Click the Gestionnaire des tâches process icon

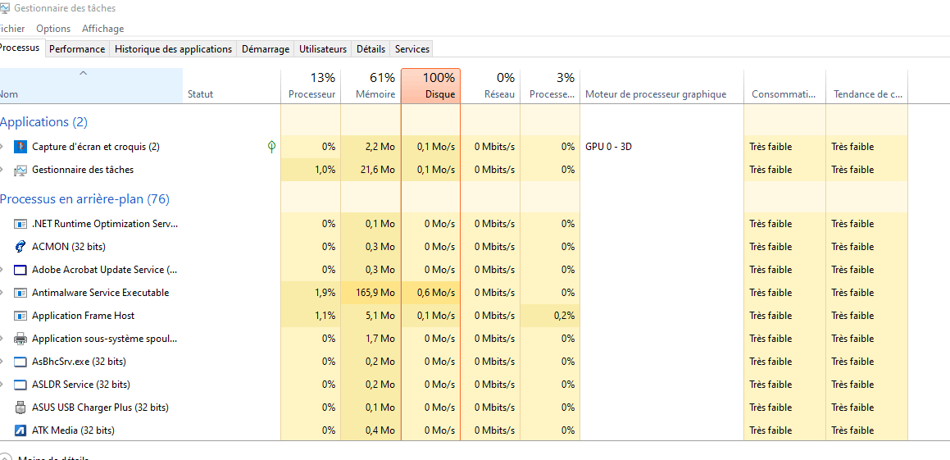(x=20, y=170)
